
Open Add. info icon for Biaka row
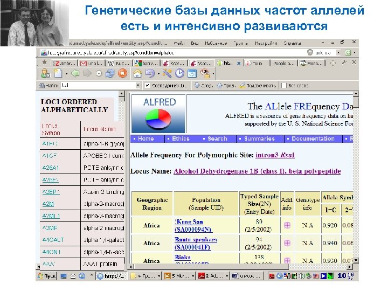coord(287,260)
